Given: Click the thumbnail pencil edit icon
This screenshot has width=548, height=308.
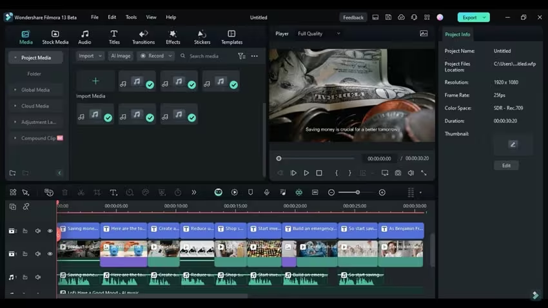Looking at the screenshot, I should point(513,144).
